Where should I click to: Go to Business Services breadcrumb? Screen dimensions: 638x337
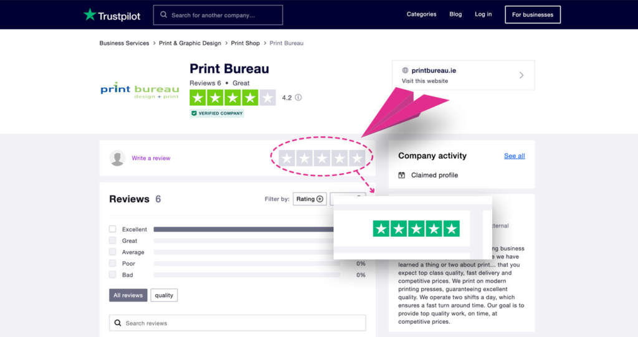point(124,43)
